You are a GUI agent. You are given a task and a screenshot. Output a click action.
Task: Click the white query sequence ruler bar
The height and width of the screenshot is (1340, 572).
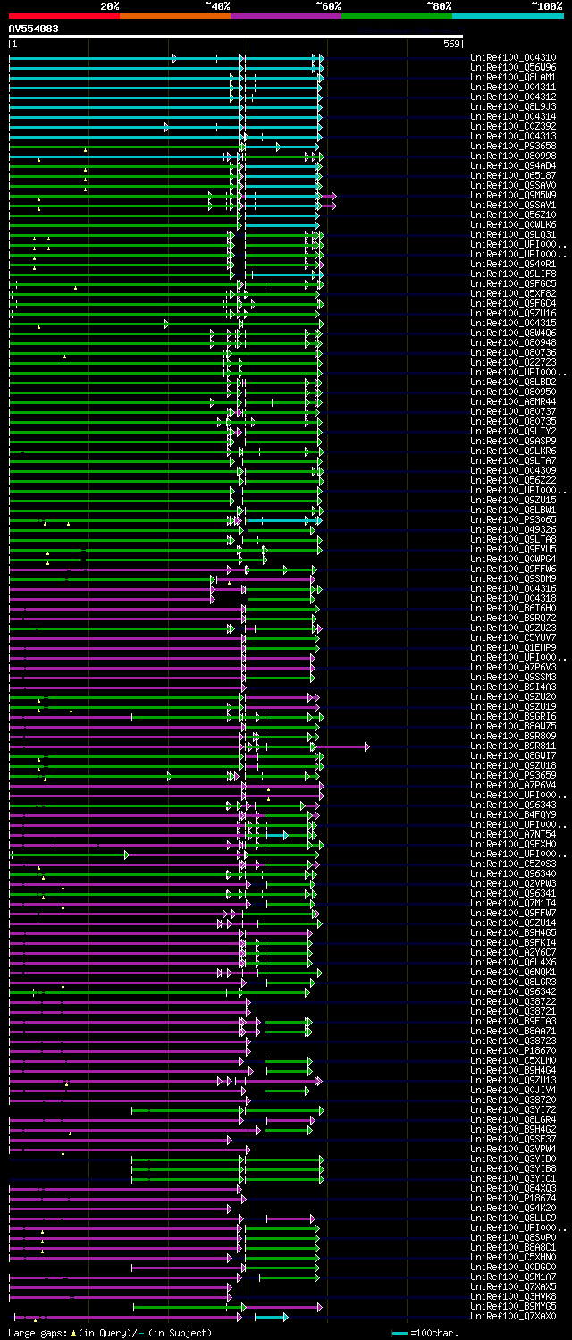[236, 38]
